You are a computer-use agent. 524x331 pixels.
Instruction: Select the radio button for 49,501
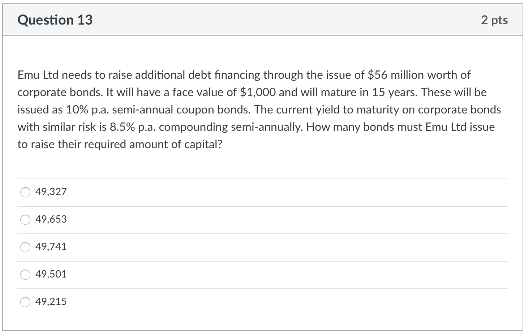[25, 275]
